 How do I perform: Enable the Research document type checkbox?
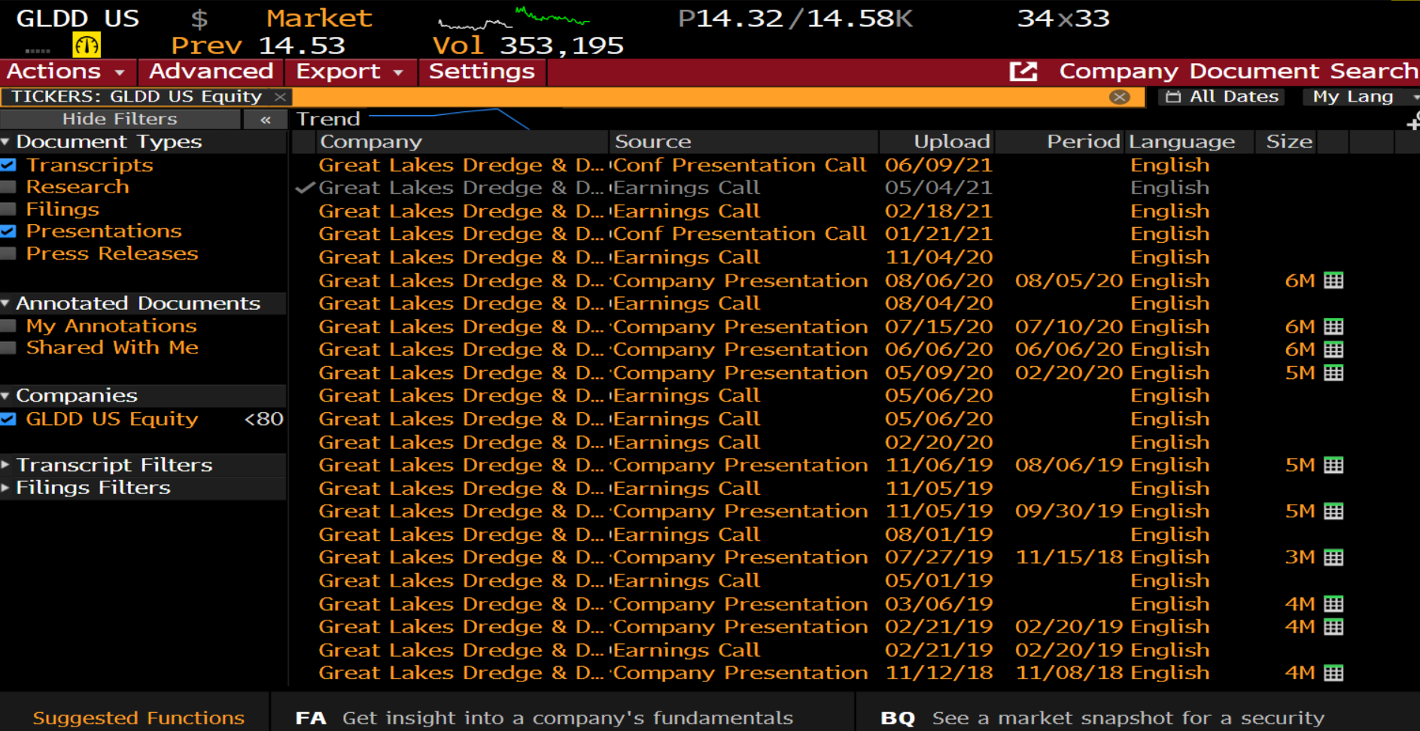(8, 187)
